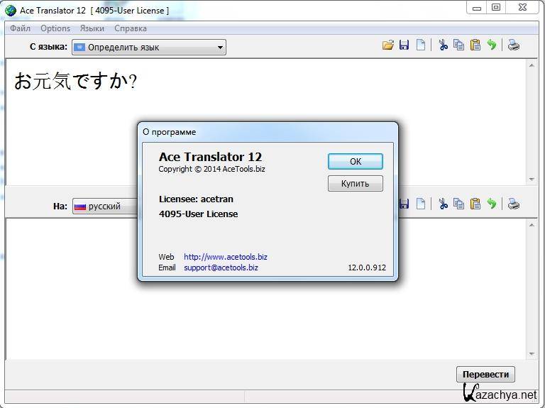Click the Cut scissors icon in source toolbar
Screen dimensions: 545x408
coord(443,45)
